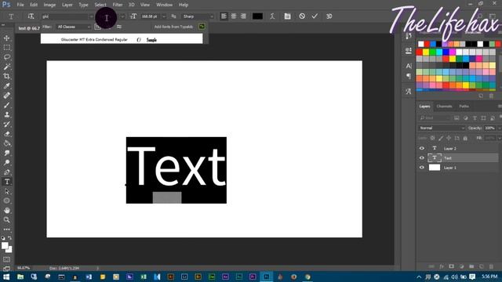
Task: Toggle the similar fonts filter icon
Action: [x=119, y=27]
